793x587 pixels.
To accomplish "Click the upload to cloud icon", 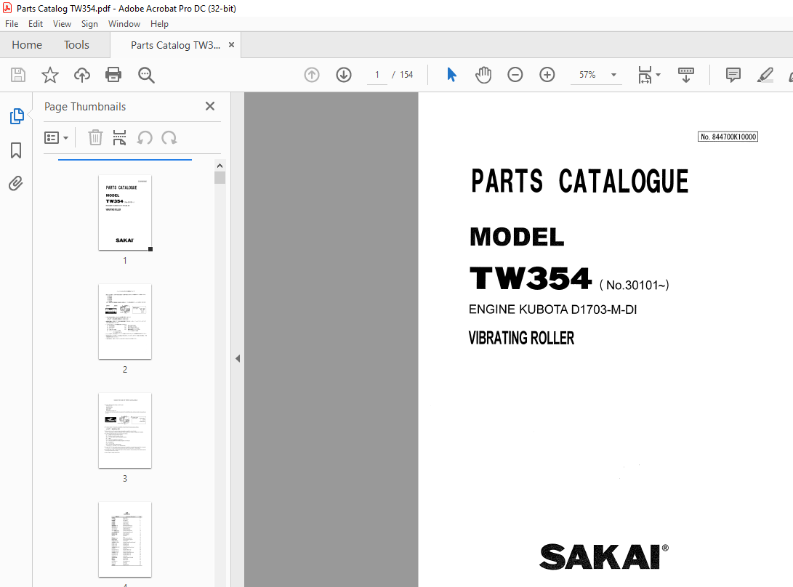I will [x=82, y=75].
